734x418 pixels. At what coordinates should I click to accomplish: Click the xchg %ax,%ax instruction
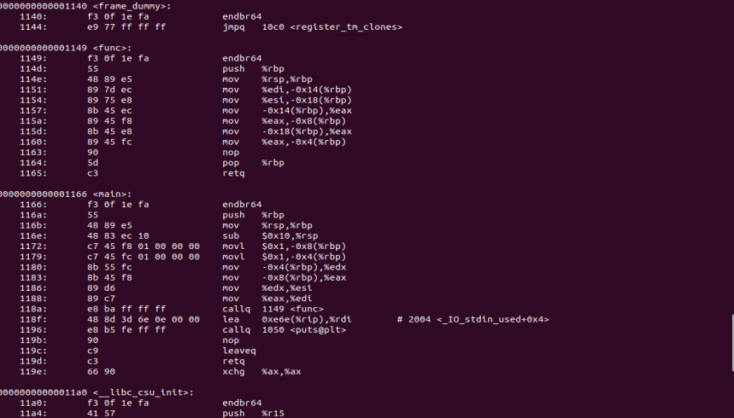coord(261,372)
